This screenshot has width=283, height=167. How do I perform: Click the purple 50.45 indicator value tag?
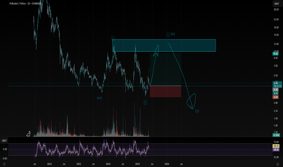276,149
